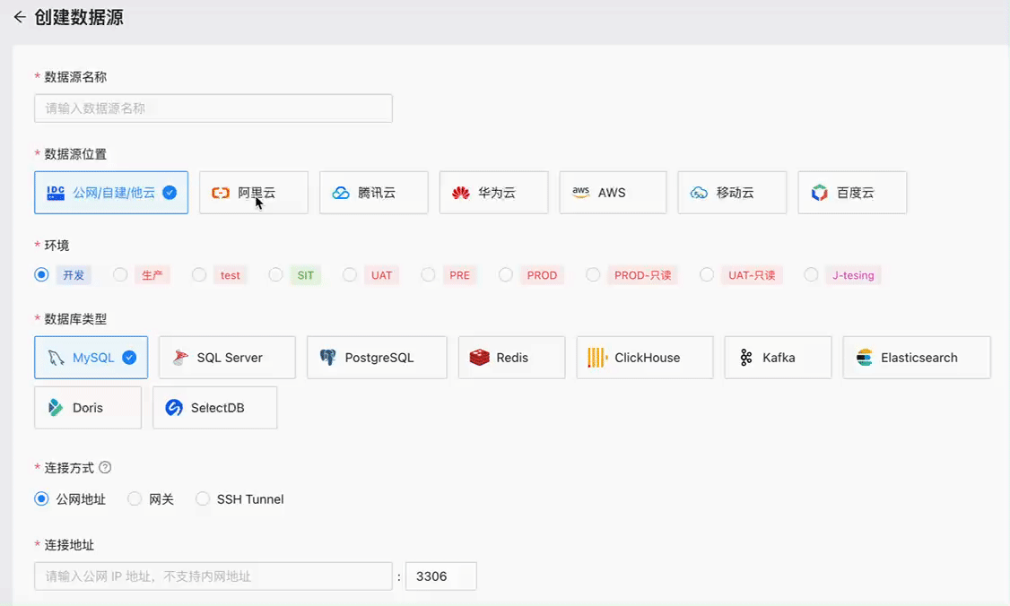Choose the PRE environment option
This screenshot has height=606, width=1010.
point(428,275)
